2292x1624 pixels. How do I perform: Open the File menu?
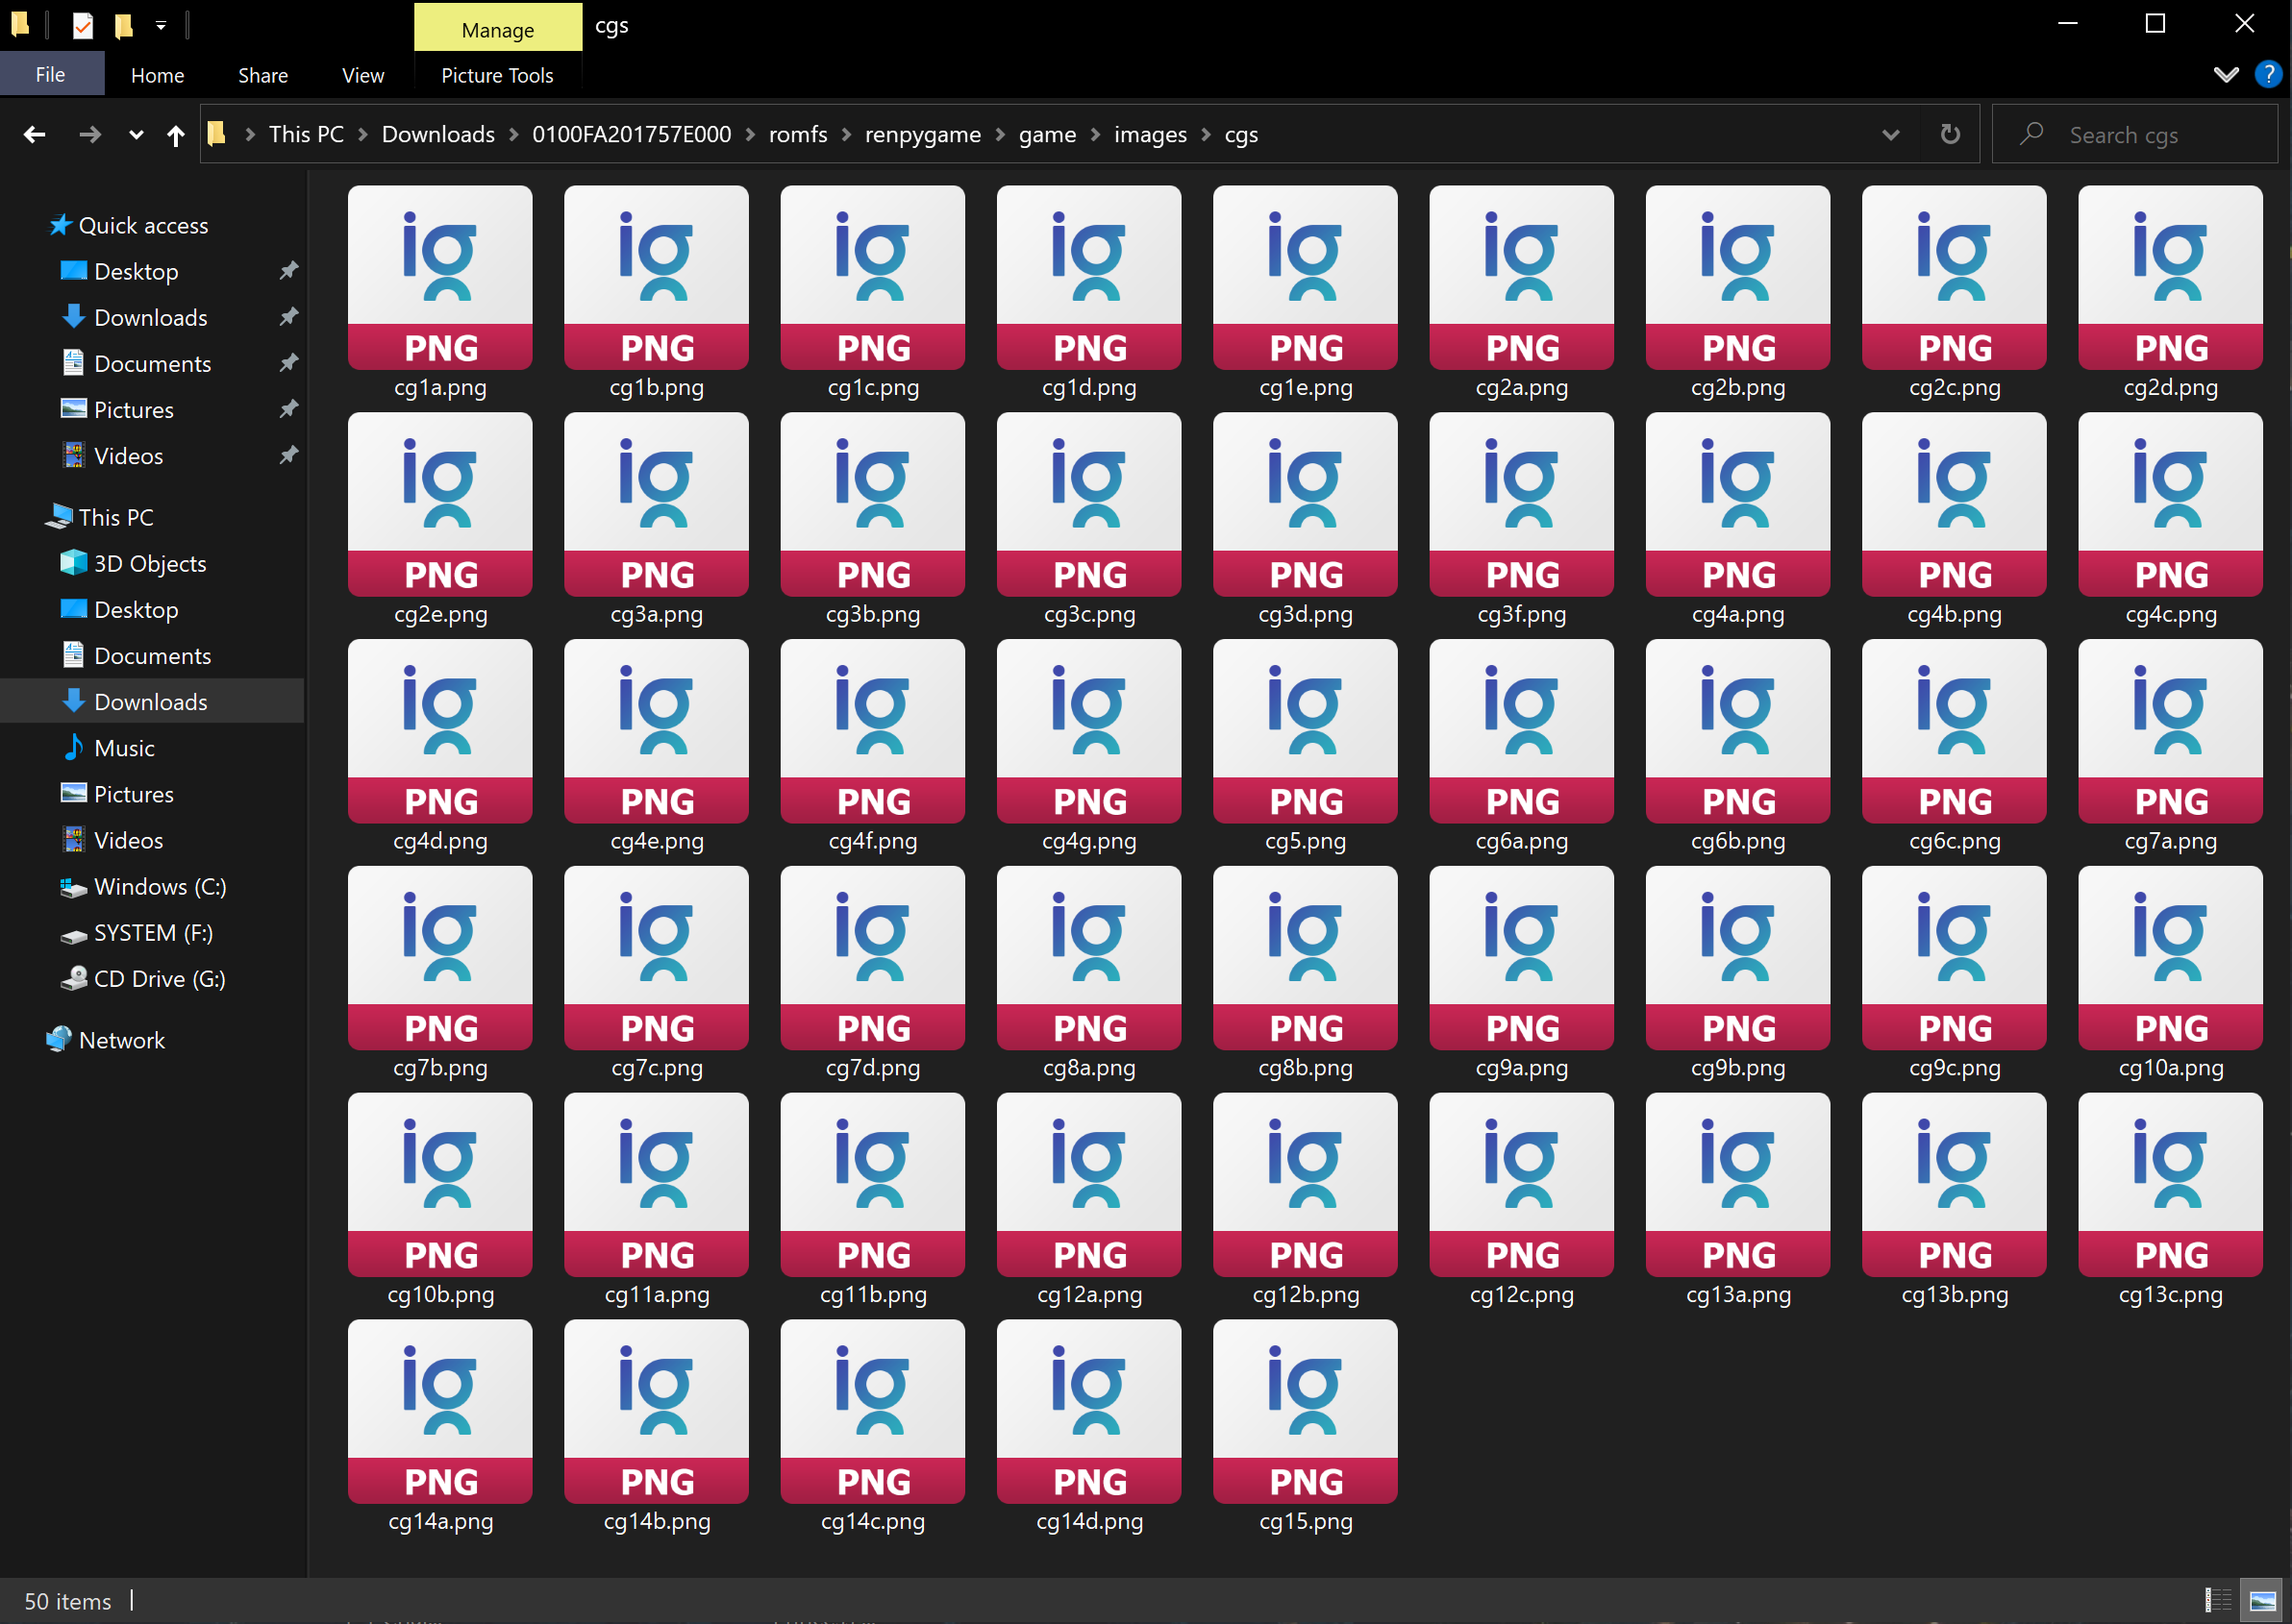pyautogui.click(x=51, y=74)
